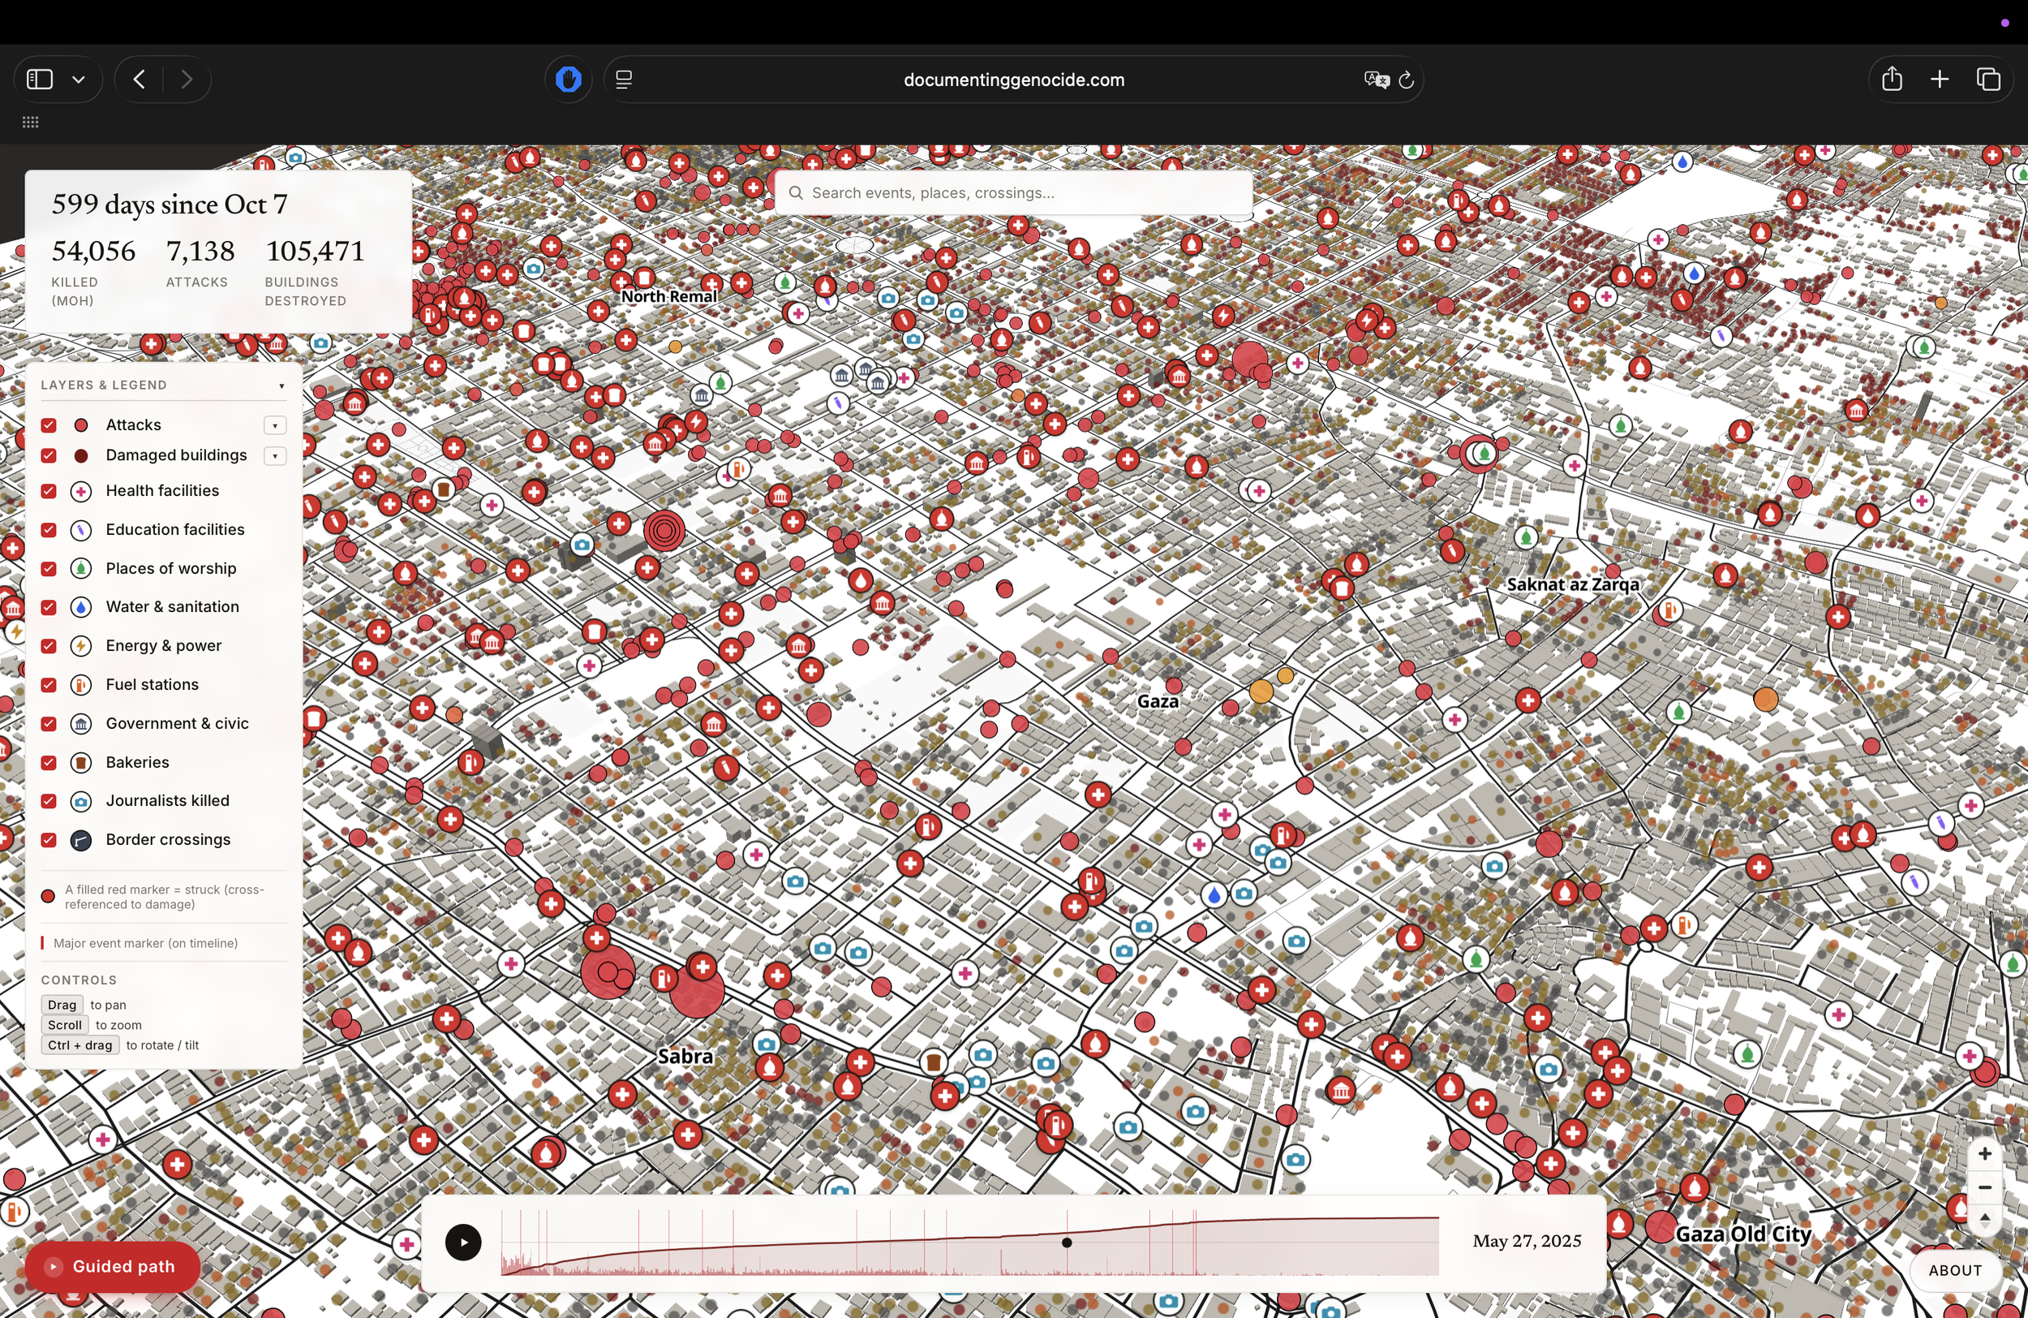Click the 105,471 buildings destroyed statistic
Image resolution: width=2028 pixels, height=1318 pixels.
coord(316,251)
